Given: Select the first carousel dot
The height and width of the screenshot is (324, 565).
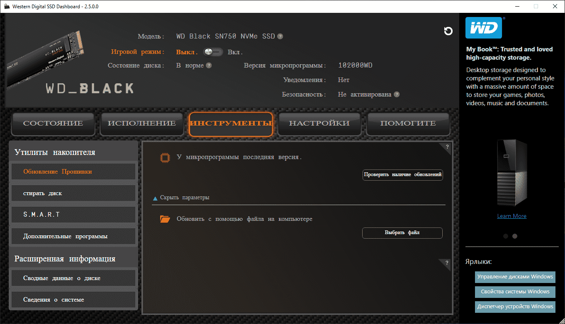Looking at the screenshot, I should pos(506,236).
